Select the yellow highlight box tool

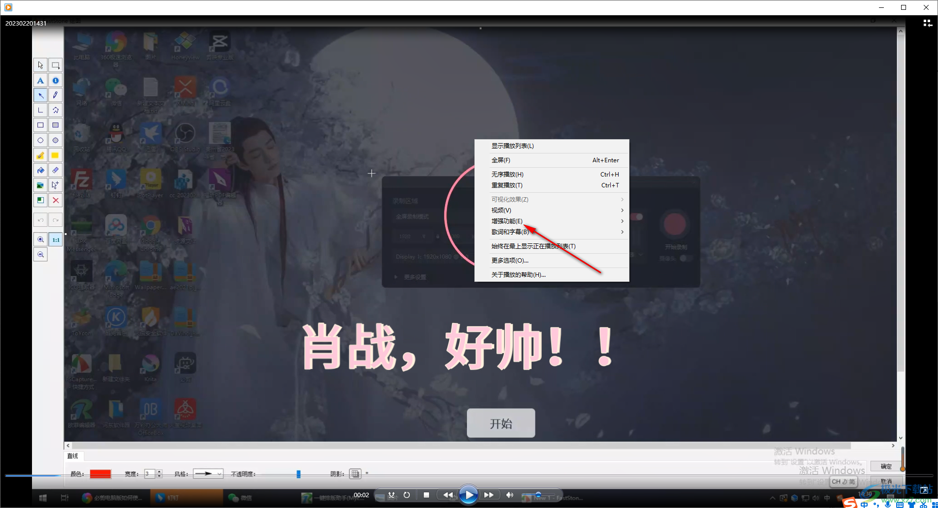click(56, 155)
